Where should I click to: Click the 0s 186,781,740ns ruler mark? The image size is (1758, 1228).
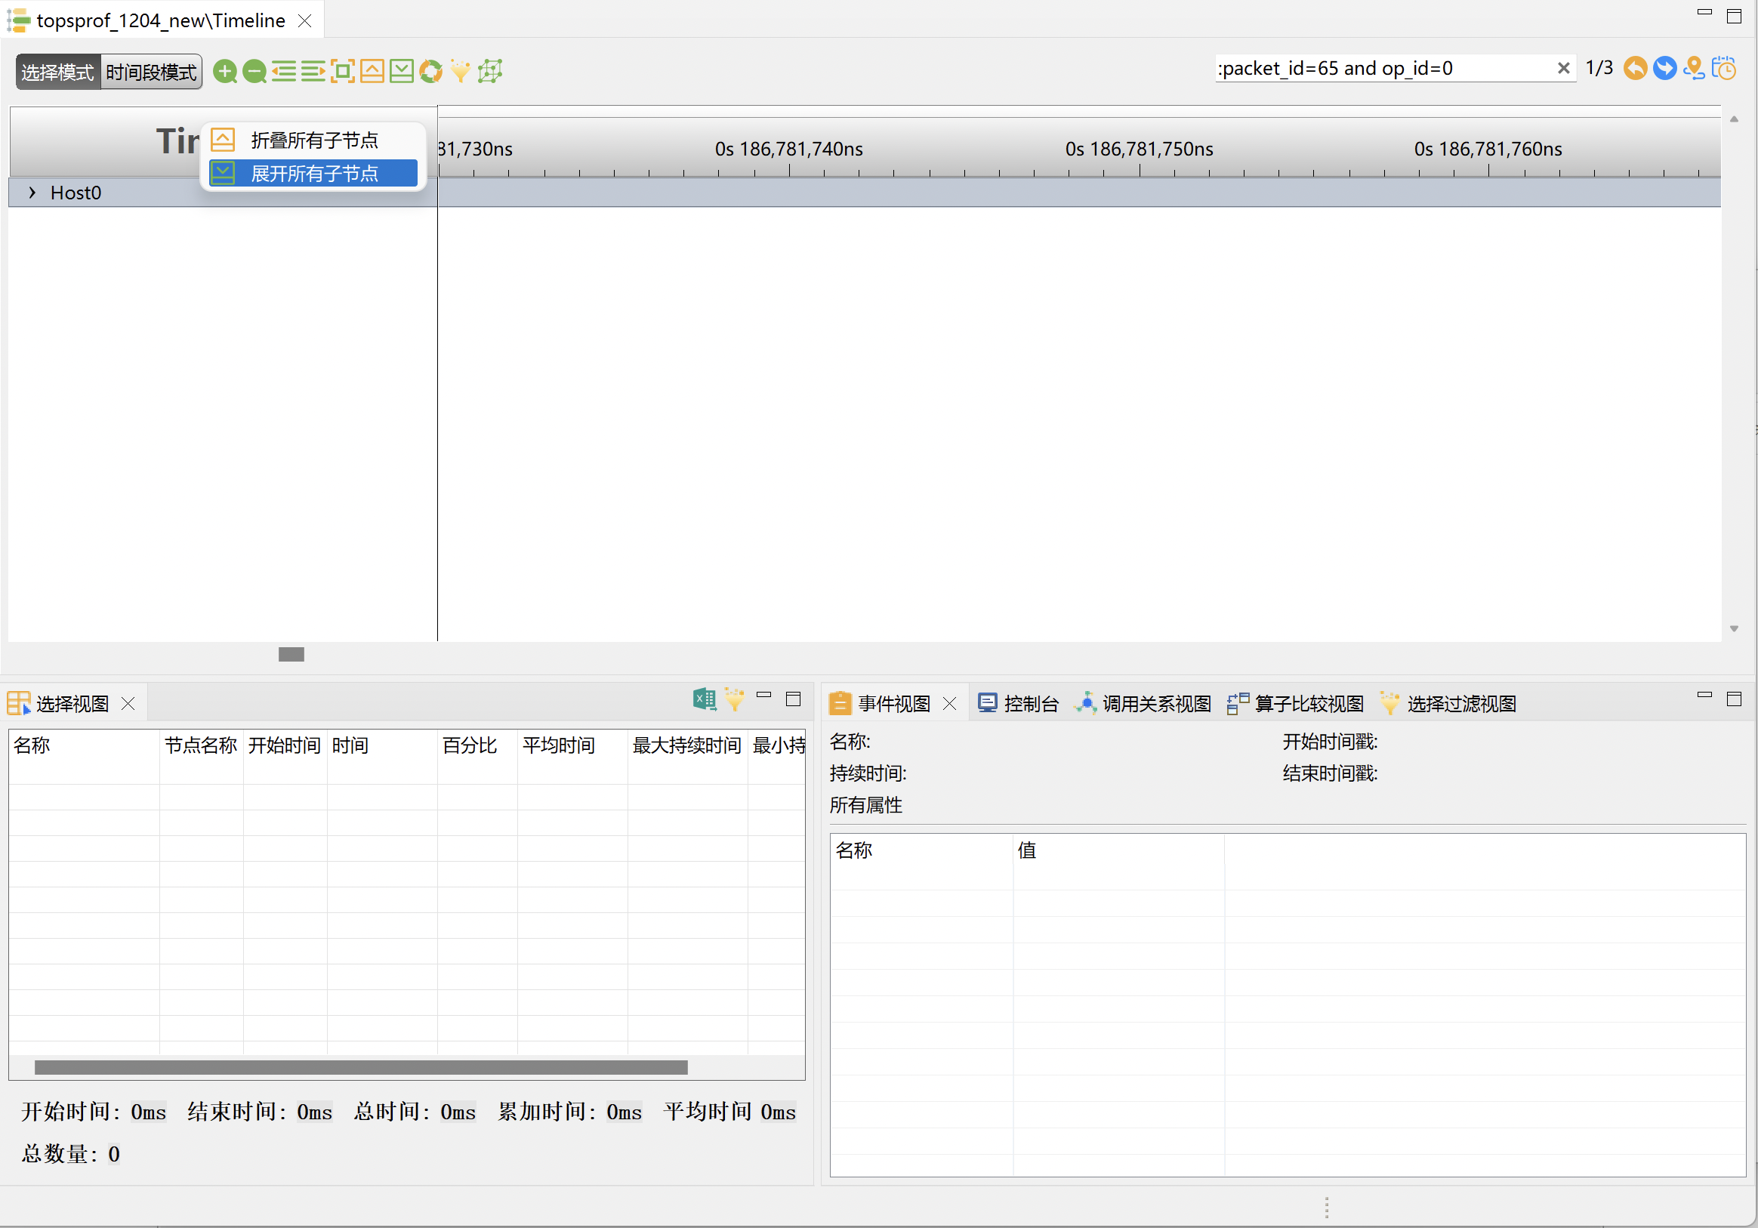(788, 149)
